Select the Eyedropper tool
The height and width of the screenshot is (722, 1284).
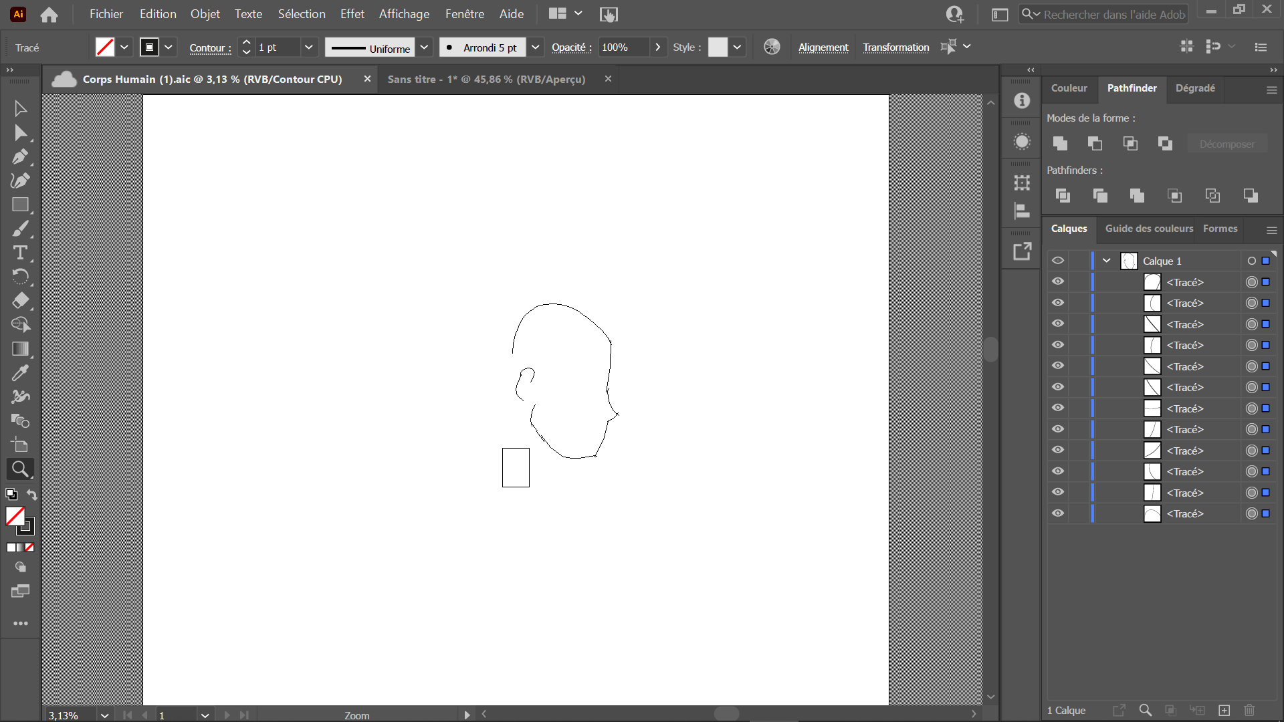coord(19,372)
